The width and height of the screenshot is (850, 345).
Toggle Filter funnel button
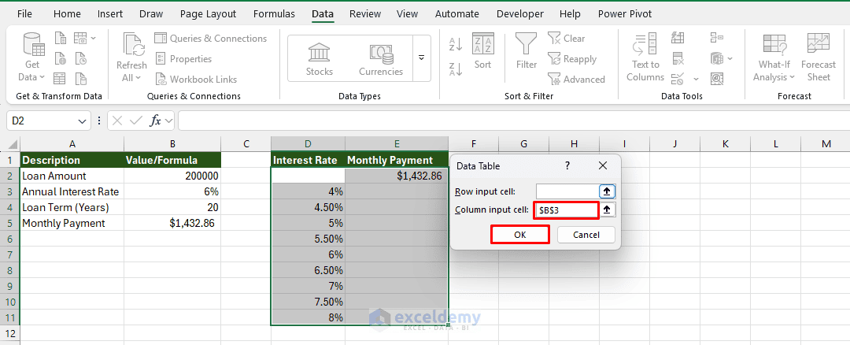click(x=526, y=51)
